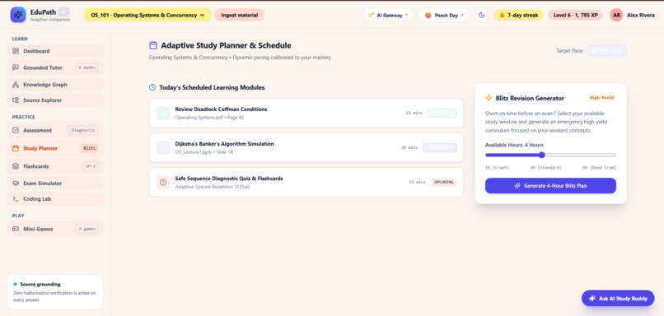
Task: Click the chevron arrow in course selector
Action: [x=203, y=16]
